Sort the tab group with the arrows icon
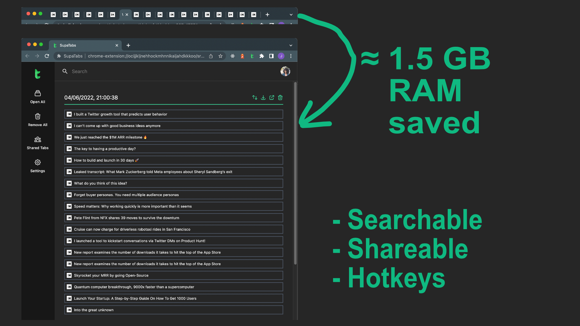580x326 pixels. pyautogui.click(x=255, y=97)
